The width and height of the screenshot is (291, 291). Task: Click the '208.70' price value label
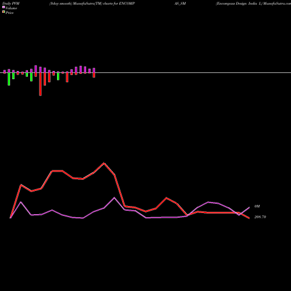pyautogui.click(x=260, y=217)
